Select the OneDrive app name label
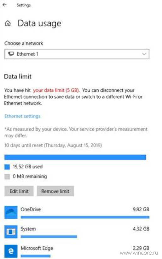Image resolution: width=162 pixels, height=259 pixels. 31,209
